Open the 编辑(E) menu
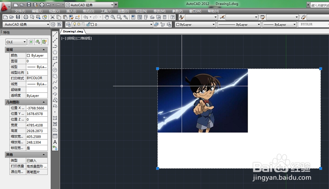 pos(37,11)
